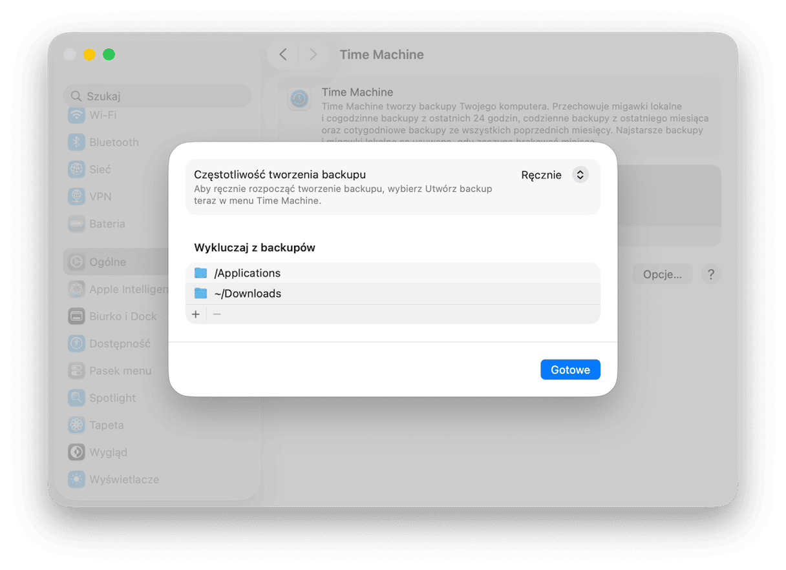Open Apple Intelligence settings label

point(129,289)
